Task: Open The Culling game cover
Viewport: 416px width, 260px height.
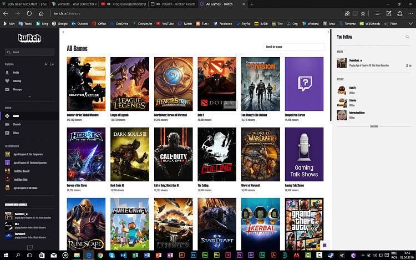Action: (217, 155)
